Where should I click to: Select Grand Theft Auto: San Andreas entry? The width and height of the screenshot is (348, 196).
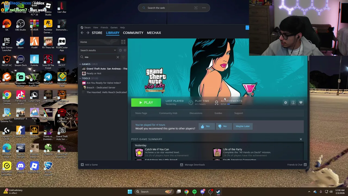click(105, 69)
